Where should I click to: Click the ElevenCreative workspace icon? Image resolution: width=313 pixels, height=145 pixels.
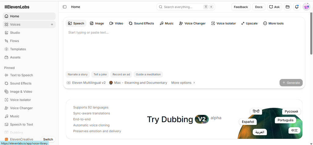click(7, 140)
